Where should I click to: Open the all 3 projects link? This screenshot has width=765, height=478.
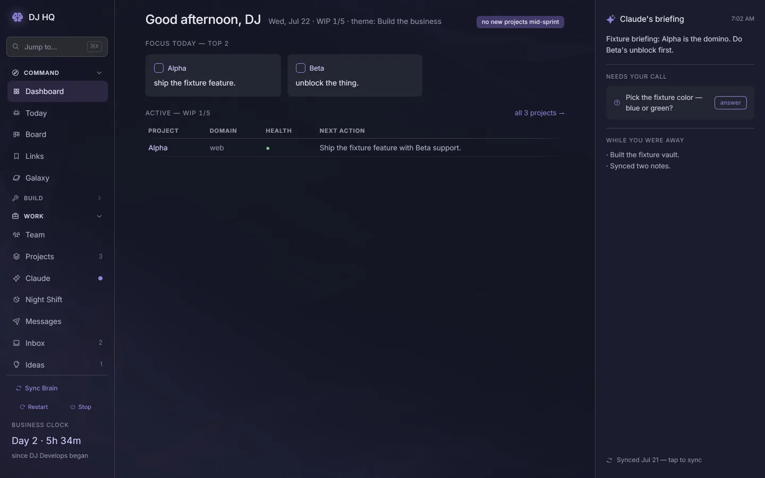pyautogui.click(x=539, y=113)
